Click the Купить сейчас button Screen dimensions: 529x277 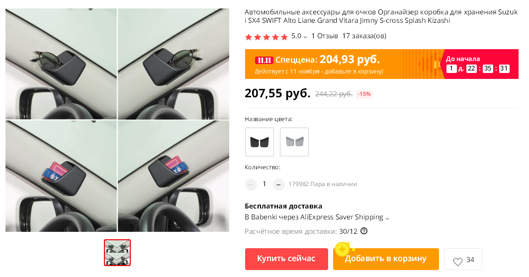(286, 259)
